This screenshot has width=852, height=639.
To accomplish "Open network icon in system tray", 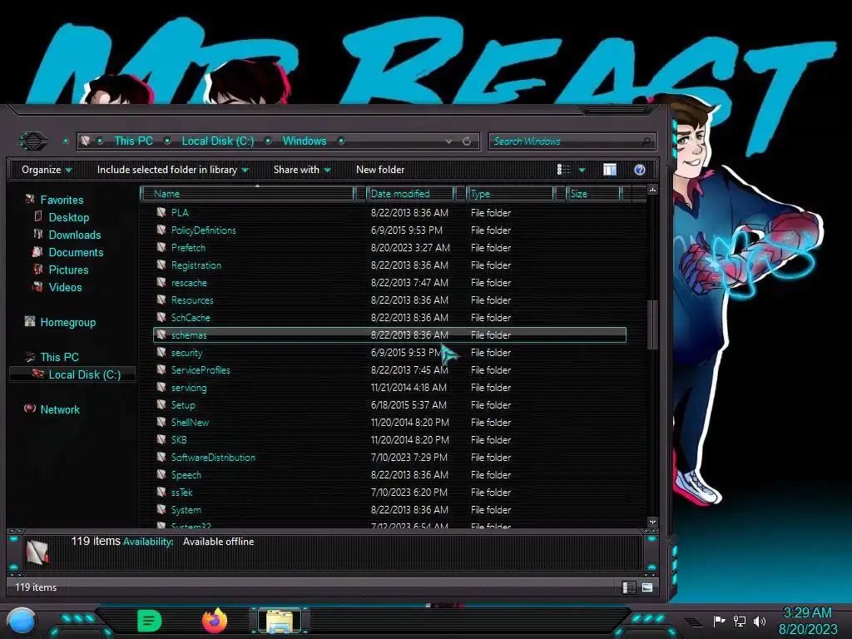I will click(x=740, y=621).
